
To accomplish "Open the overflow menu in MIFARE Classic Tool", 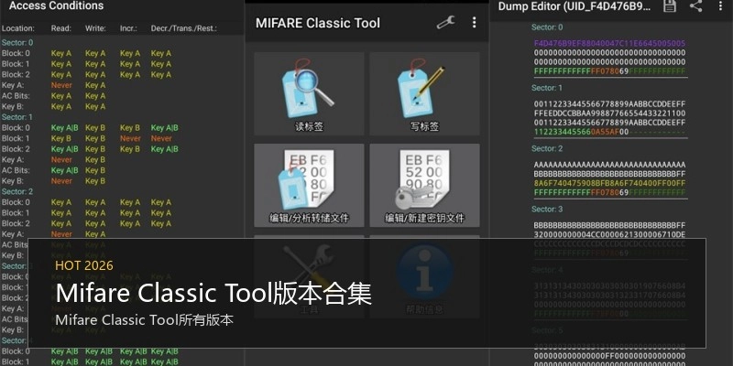I will coord(474,22).
